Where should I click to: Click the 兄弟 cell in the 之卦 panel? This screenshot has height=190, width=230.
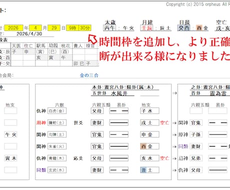click(x=196, y=158)
